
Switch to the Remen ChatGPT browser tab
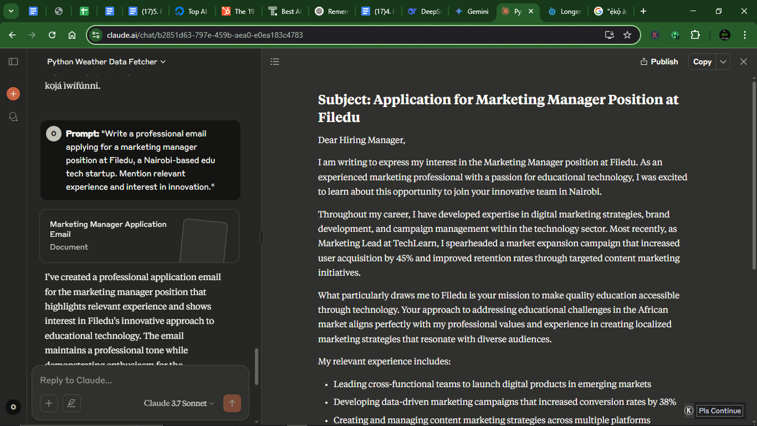click(x=332, y=11)
